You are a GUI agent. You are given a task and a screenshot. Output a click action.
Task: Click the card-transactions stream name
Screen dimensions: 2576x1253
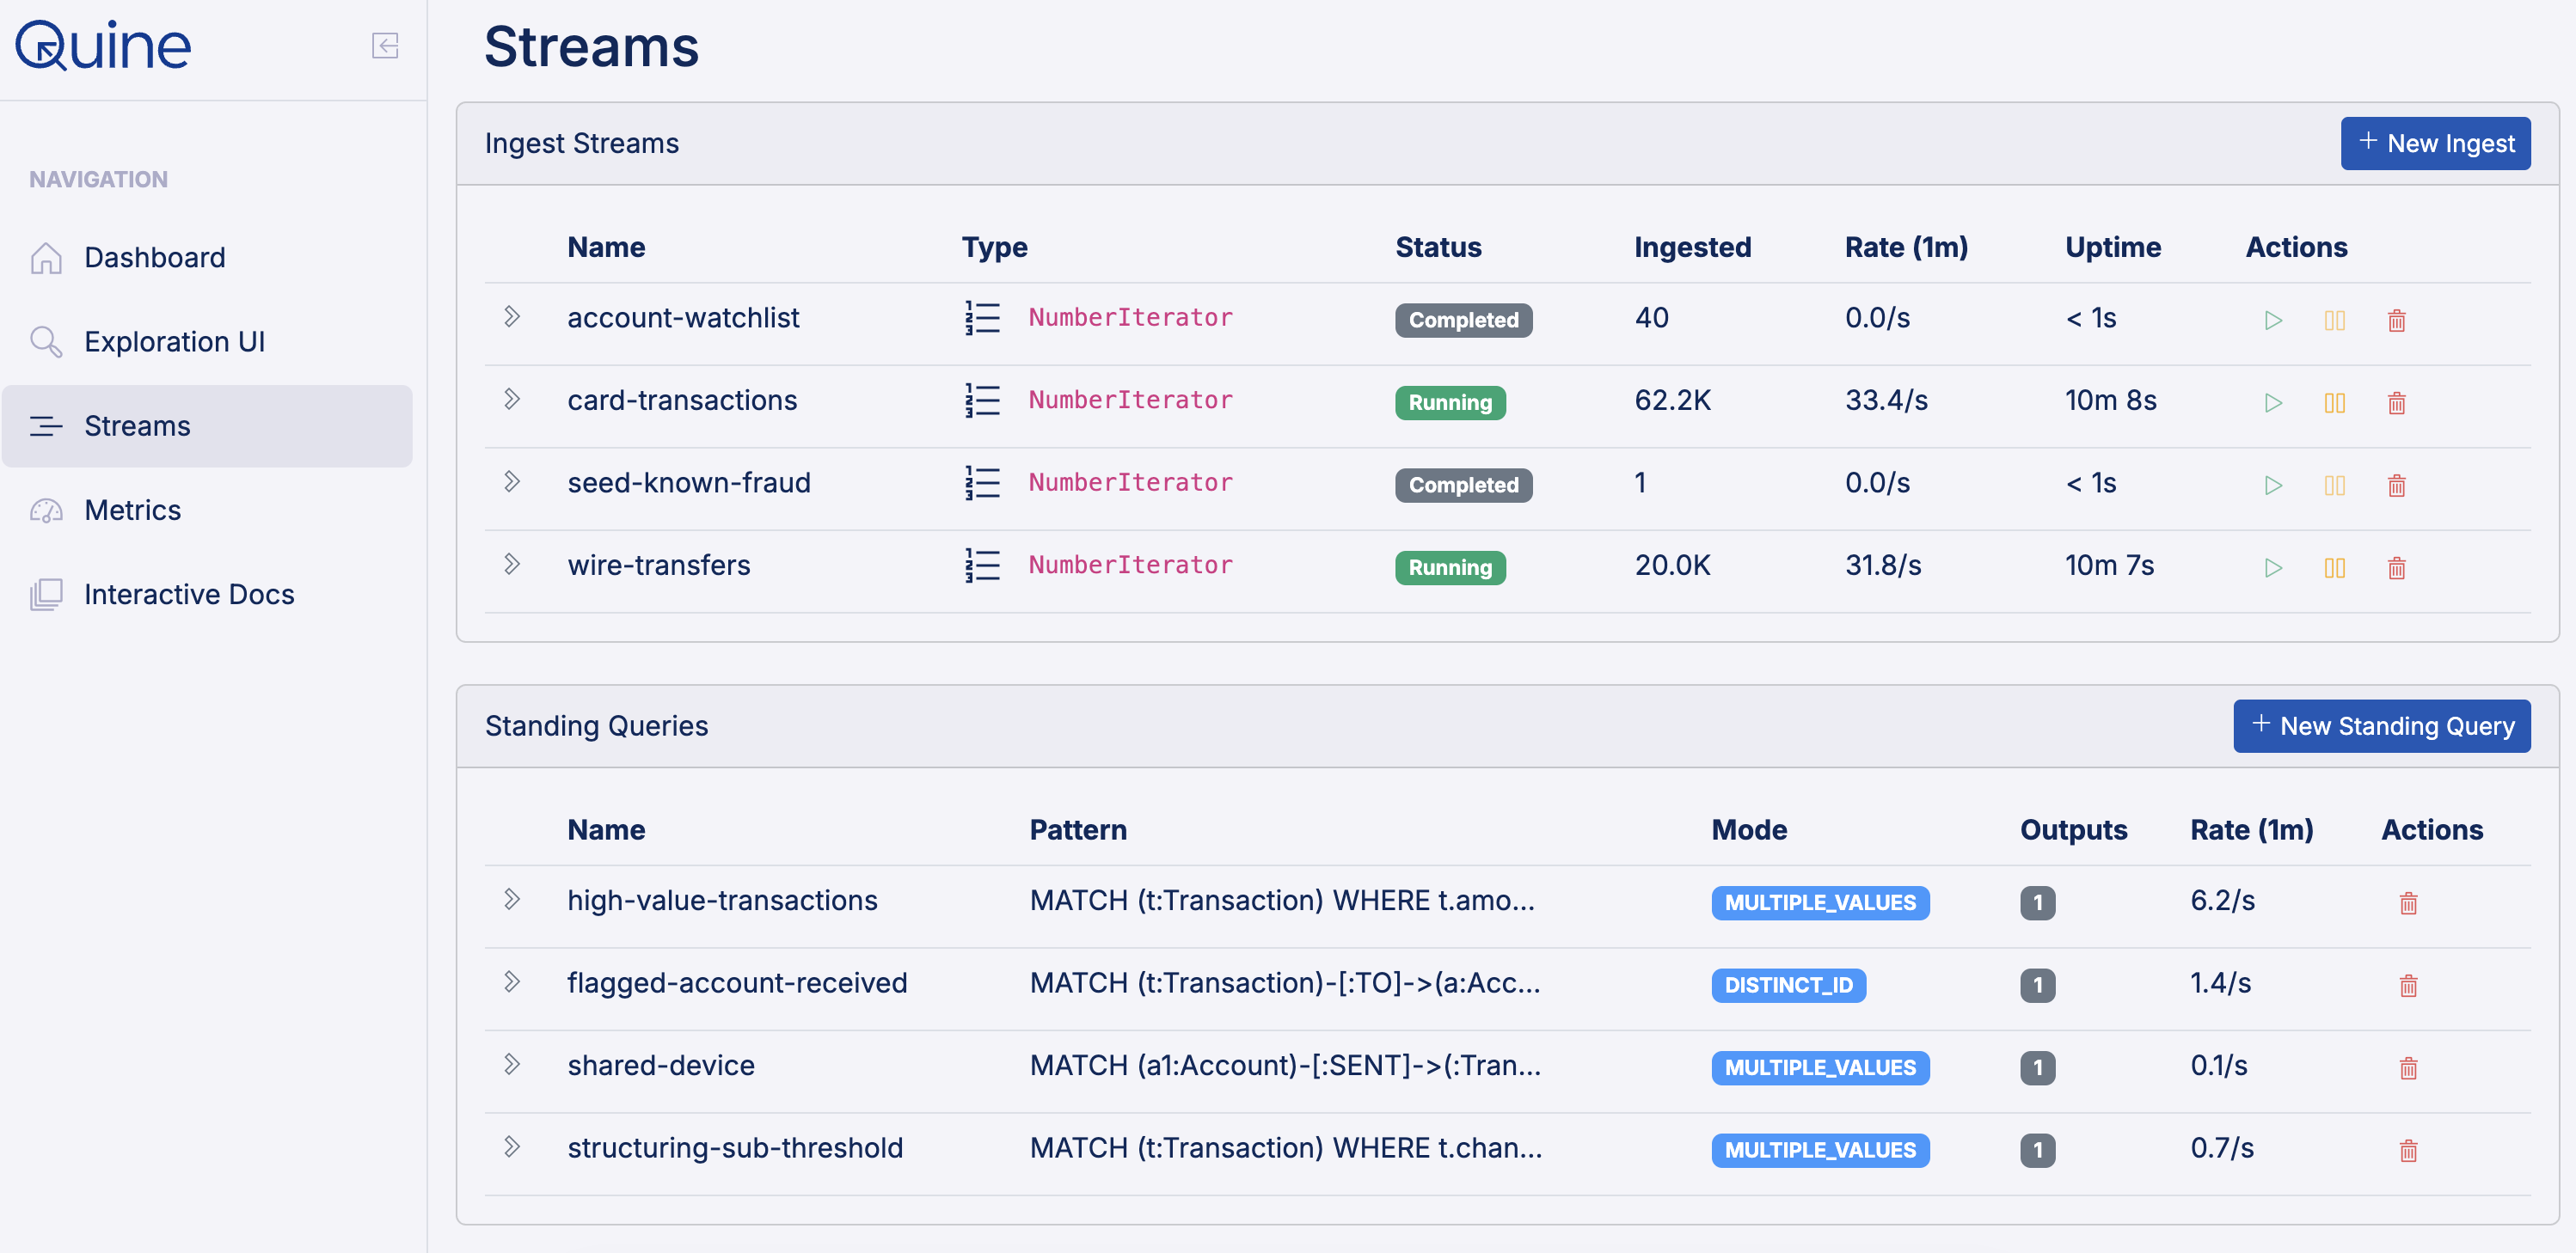click(x=682, y=400)
